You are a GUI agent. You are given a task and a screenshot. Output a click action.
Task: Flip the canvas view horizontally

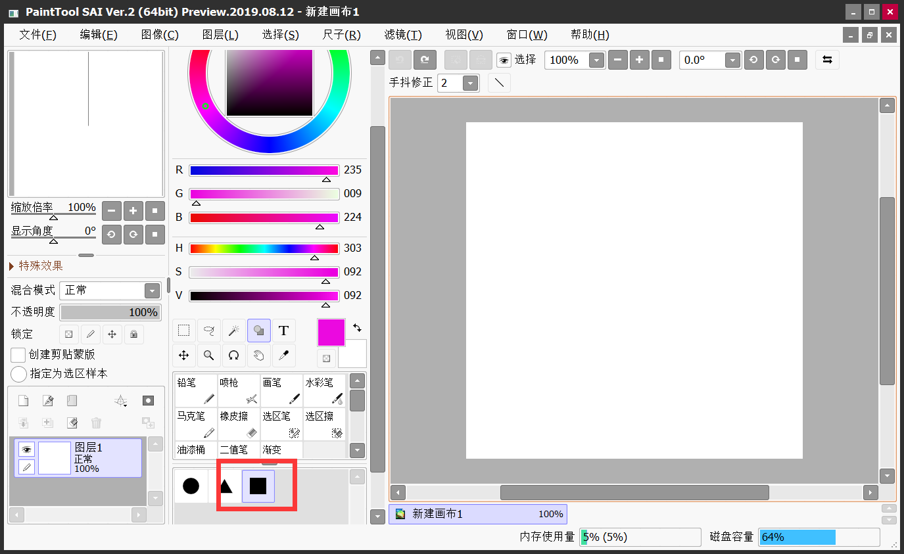point(827,60)
